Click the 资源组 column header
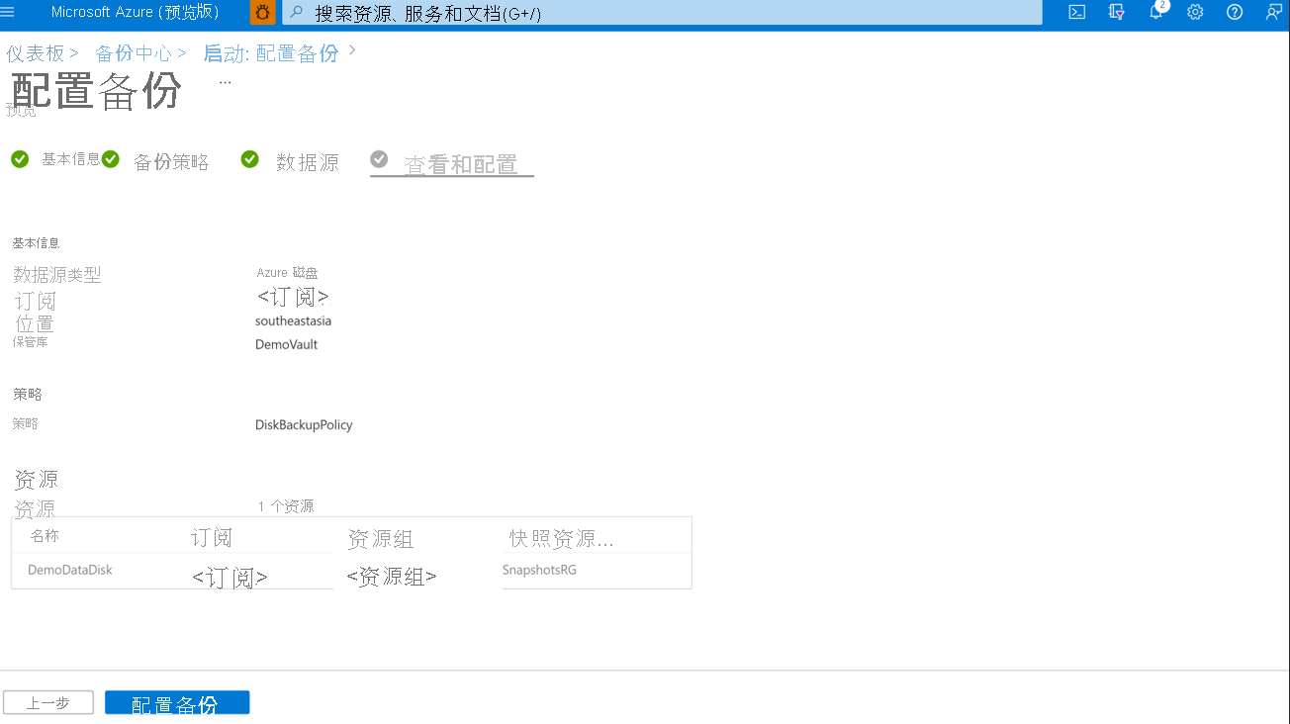Image resolution: width=1290 pixels, height=724 pixels. (x=381, y=539)
